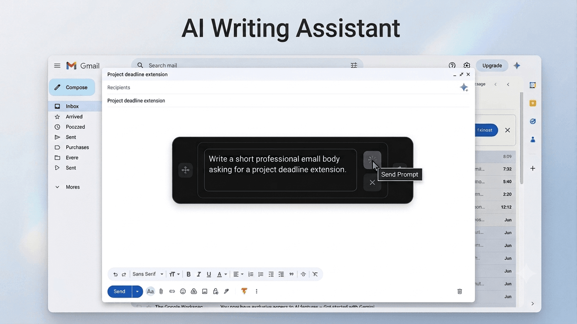Click inside the AI prompt text field
This screenshot has height=324, width=577.
[x=280, y=170]
